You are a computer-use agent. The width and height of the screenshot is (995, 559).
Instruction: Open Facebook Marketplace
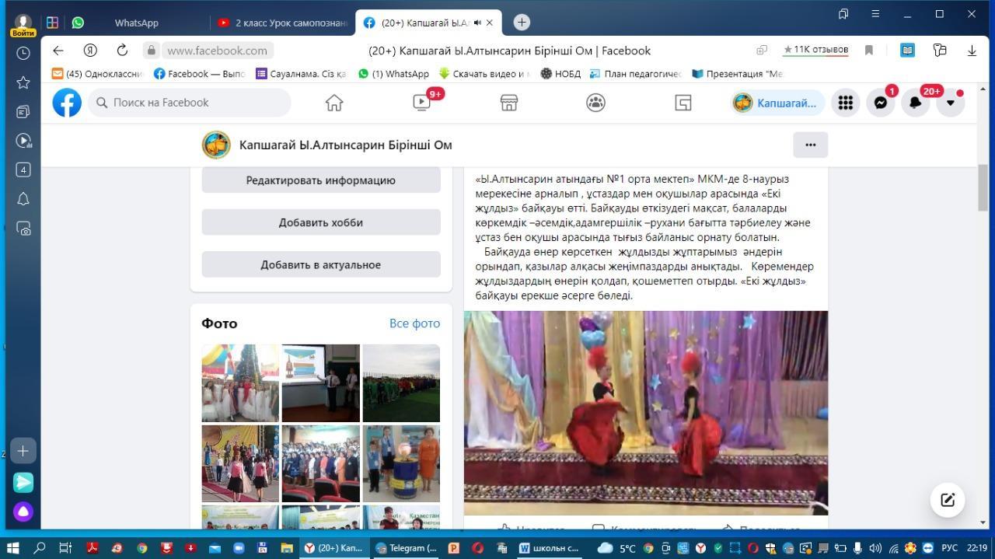click(x=508, y=102)
